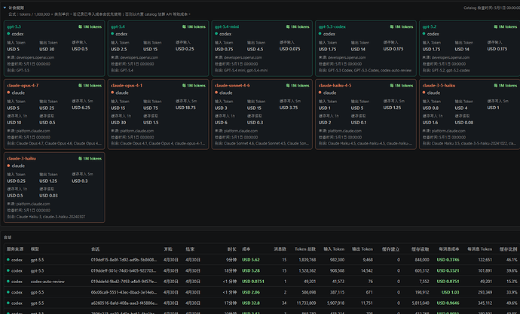Click the orange dot on claude-3-haiku card
This screenshot has height=314, width=520.
point(8,166)
